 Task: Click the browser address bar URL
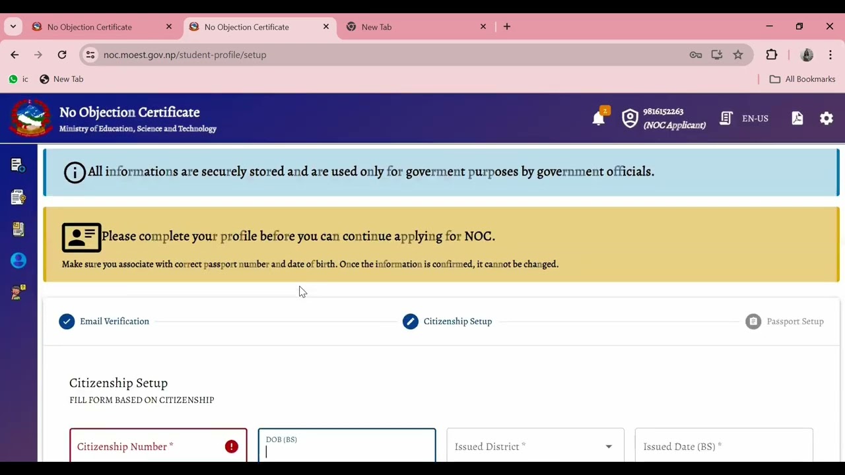[x=185, y=55]
